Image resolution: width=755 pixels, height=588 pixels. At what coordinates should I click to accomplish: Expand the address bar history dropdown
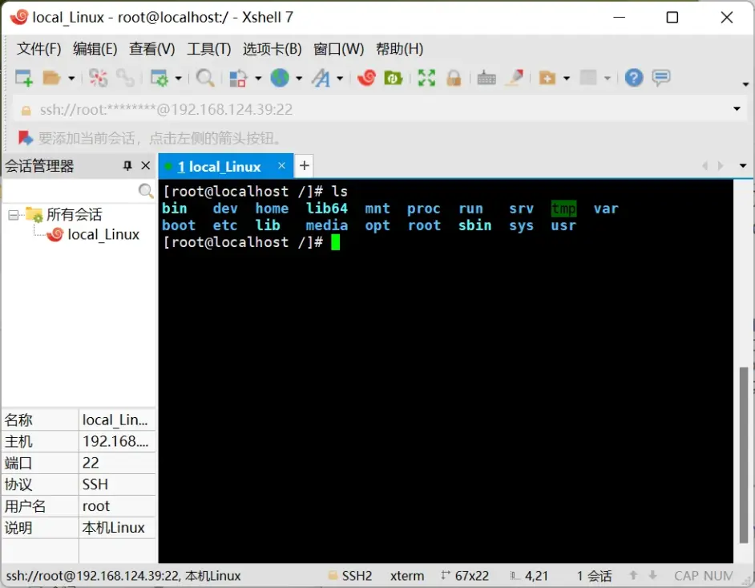click(737, 109)
